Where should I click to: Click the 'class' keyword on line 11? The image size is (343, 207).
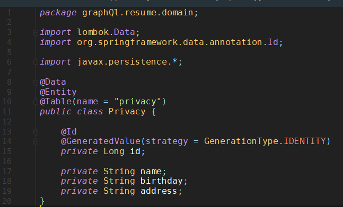pos(90,112)
